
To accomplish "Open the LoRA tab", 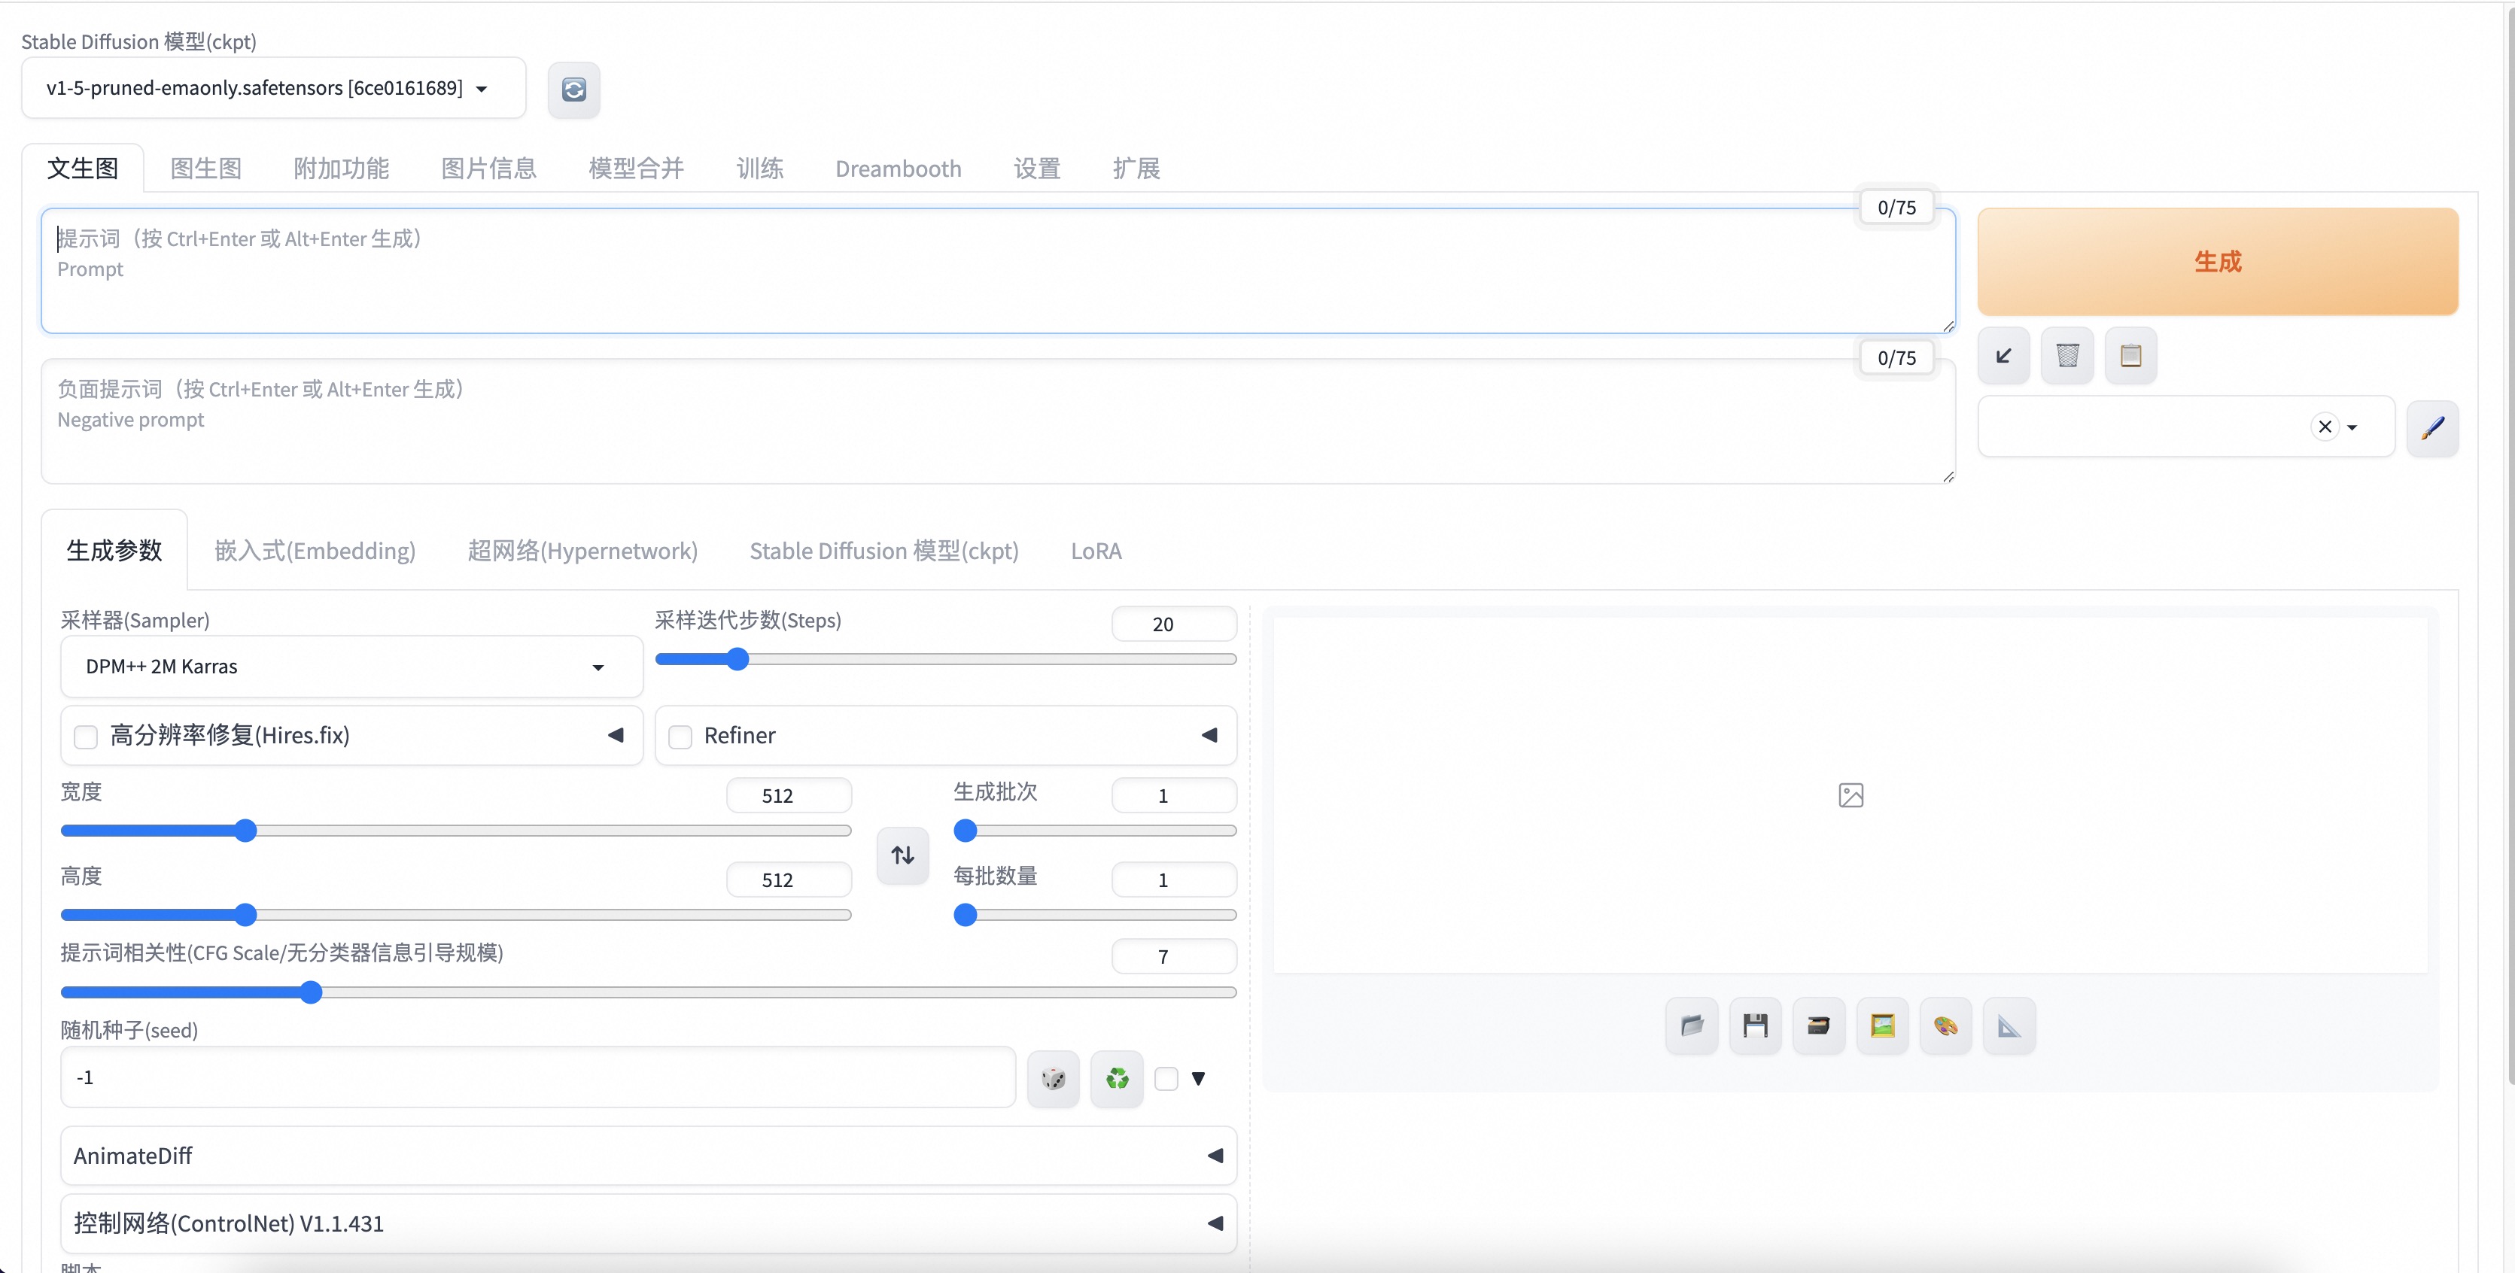I will tap(1096, 551).
